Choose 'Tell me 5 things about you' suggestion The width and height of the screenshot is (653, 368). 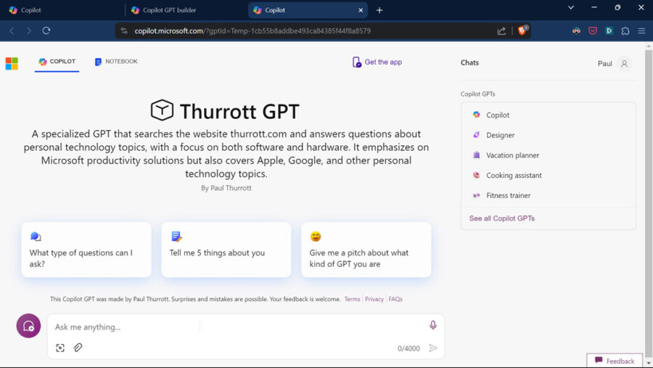[x=226, y=250]
